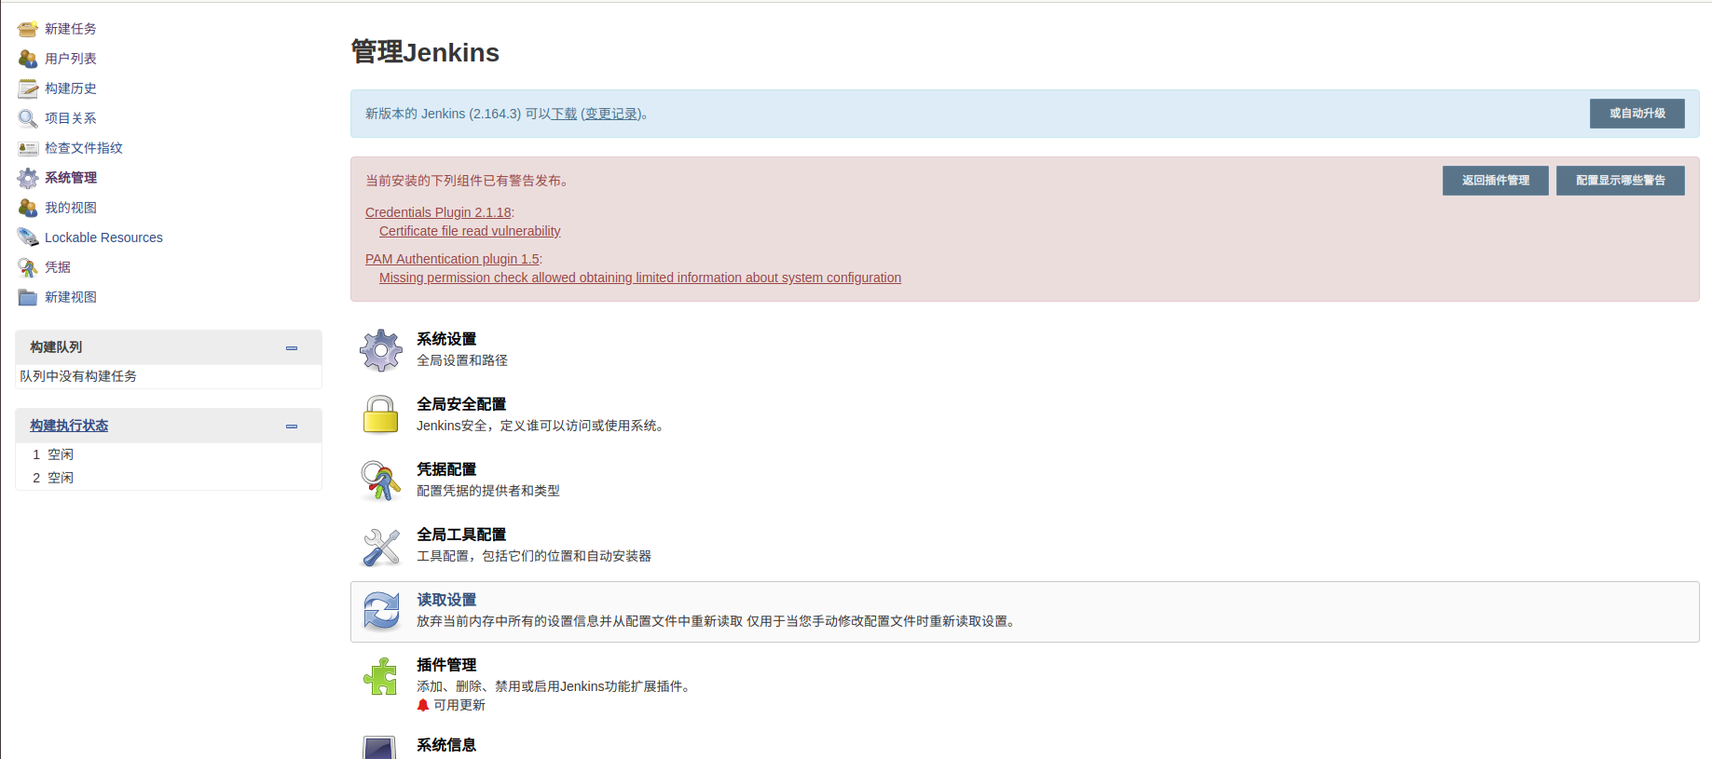The image size is (1712, 759).
Task: Click the 或自动升级 button
Action: [1637, 114]
